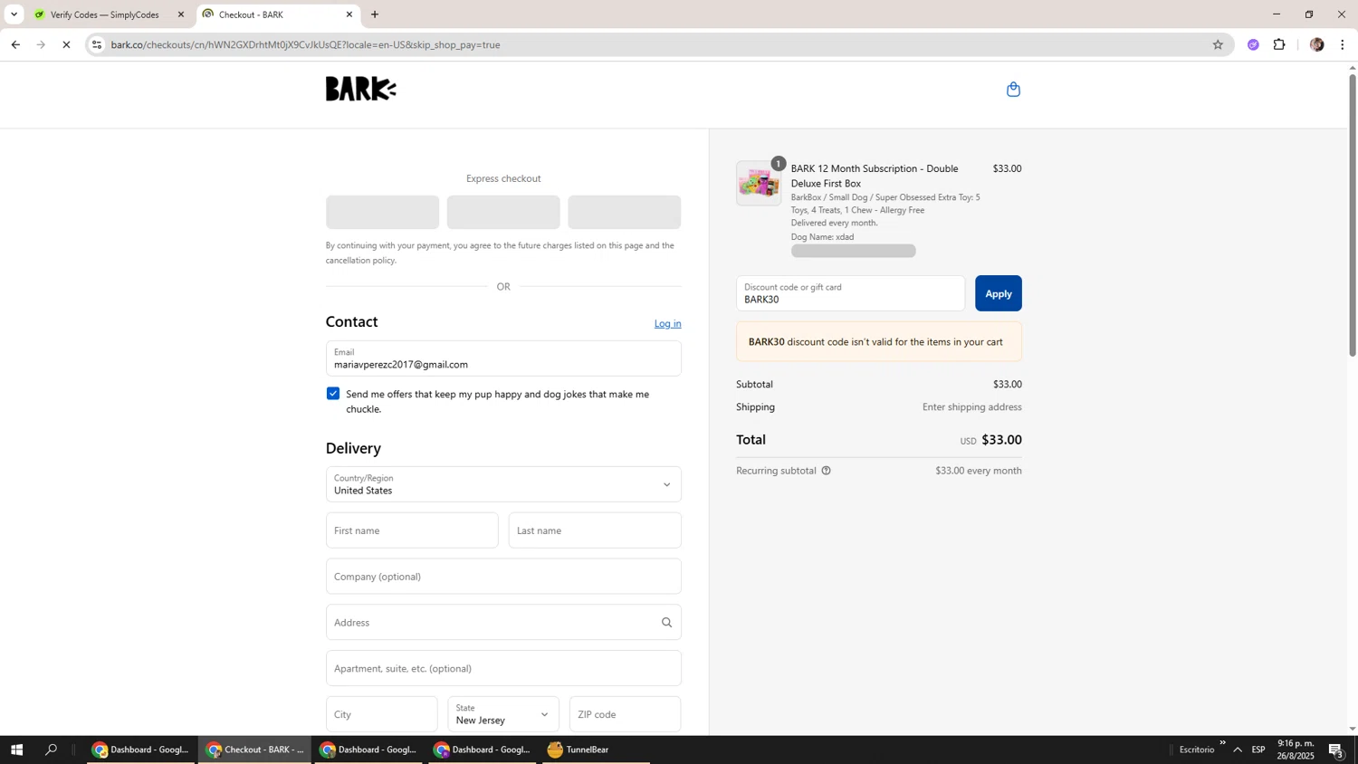The height and width of the screenshot is (764, 1358).
Task: Open tab search dropdown arrow
Action: coord(14,14)
